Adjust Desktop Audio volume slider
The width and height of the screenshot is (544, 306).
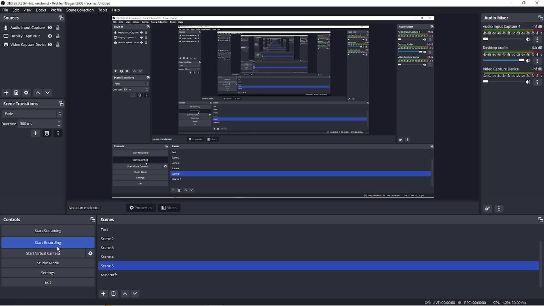503,60
